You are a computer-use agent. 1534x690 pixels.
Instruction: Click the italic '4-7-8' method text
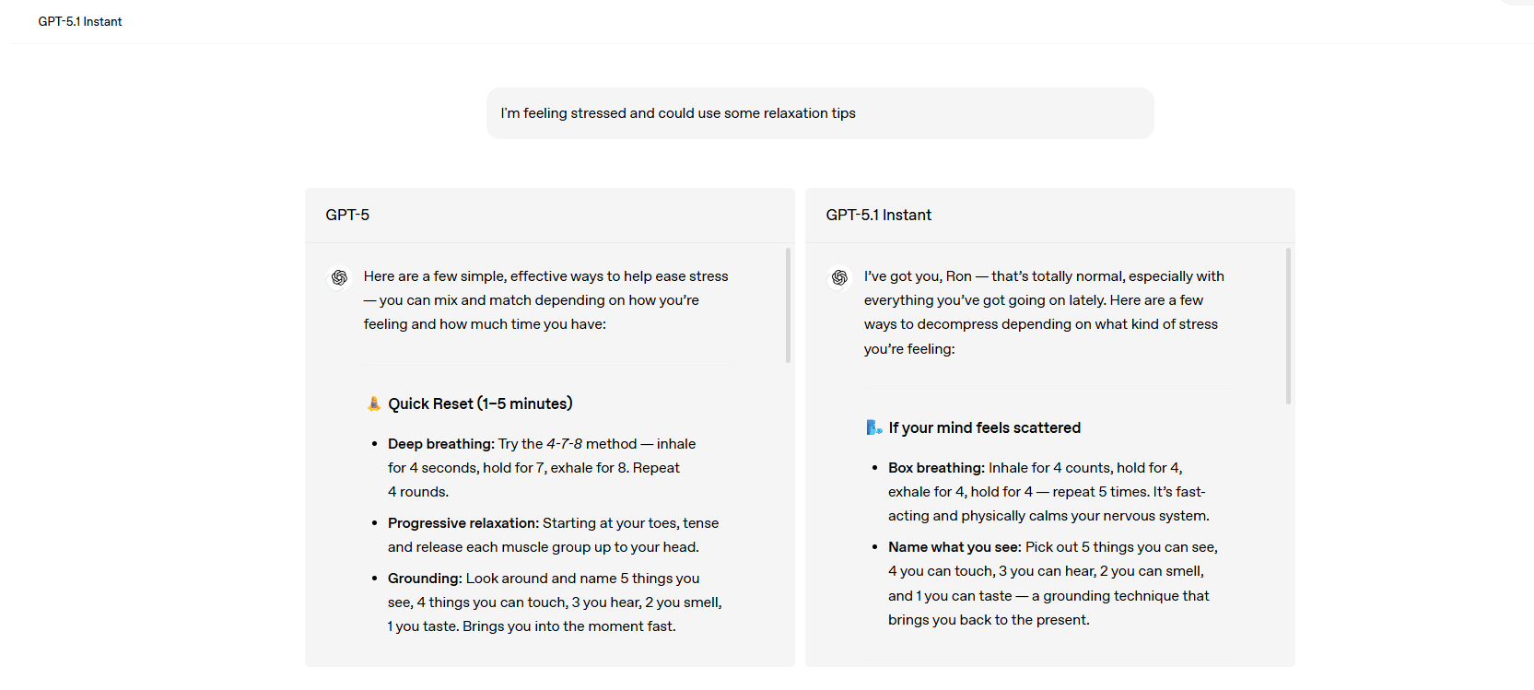(564, 444)
